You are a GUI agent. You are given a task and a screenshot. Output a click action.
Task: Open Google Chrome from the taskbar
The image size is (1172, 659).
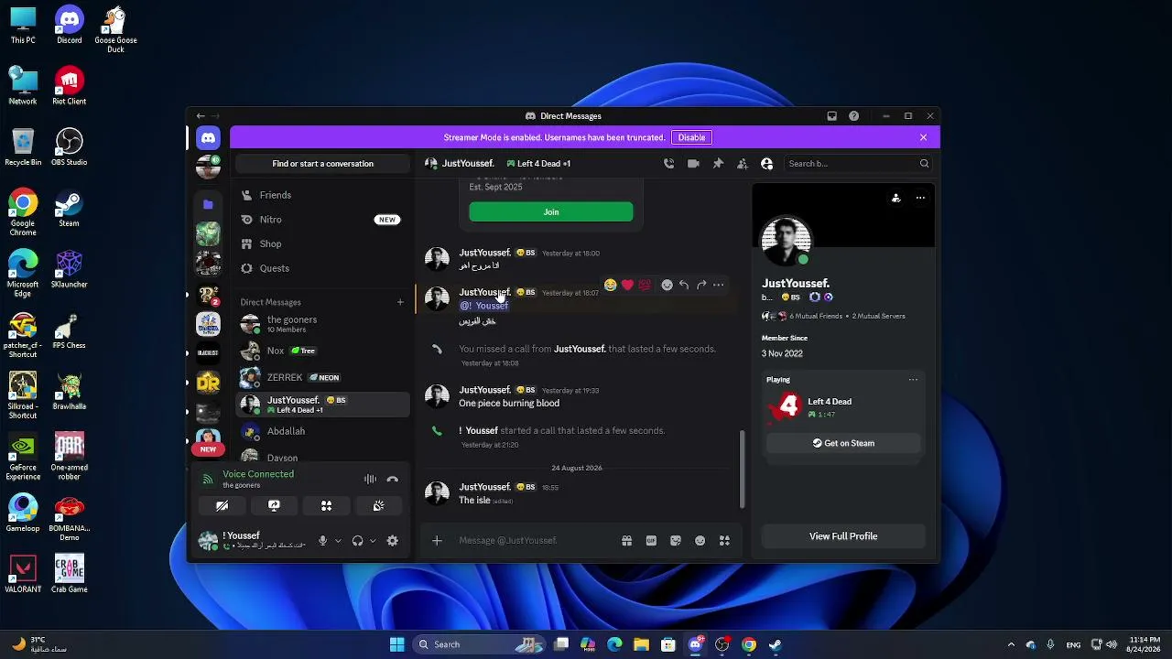tap(749, 644)
